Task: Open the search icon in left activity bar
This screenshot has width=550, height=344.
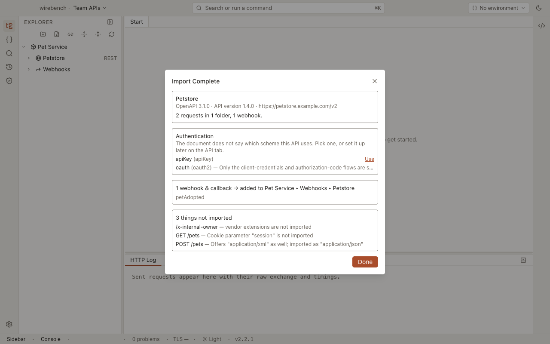Action: pyautogui.click(x=9, y=53)
